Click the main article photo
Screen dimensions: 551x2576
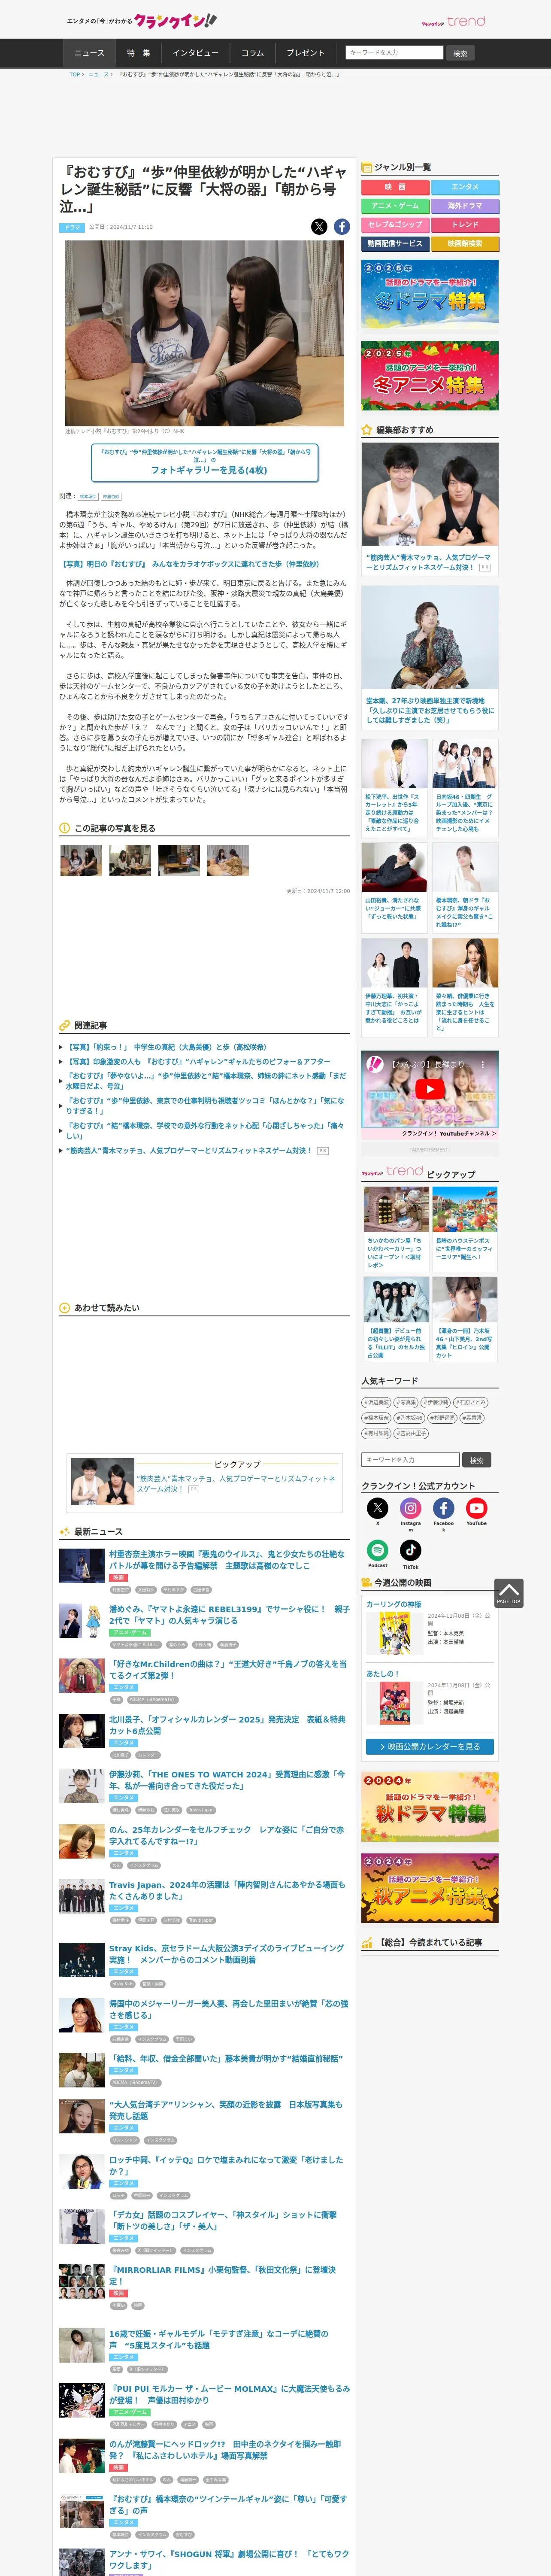(x=205, y=333)
